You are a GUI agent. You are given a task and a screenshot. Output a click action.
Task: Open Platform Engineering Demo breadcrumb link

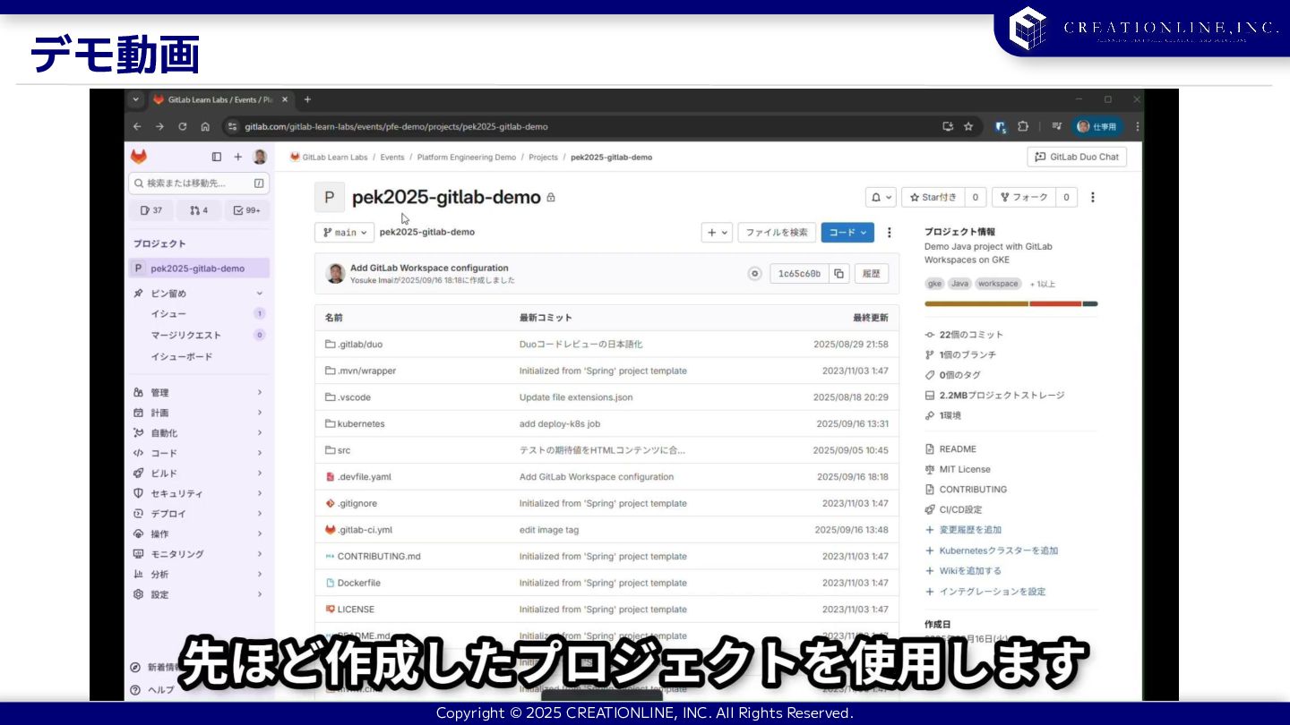(x=467, y=157)
